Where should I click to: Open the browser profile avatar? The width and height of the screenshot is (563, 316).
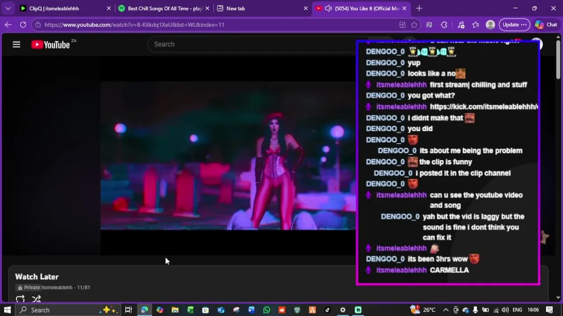coord(491,25)
